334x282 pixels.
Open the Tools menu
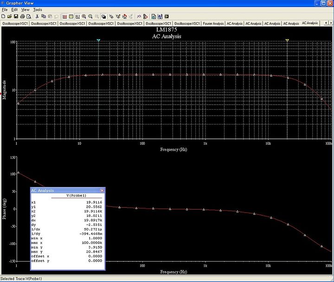[x=38, y=10]
